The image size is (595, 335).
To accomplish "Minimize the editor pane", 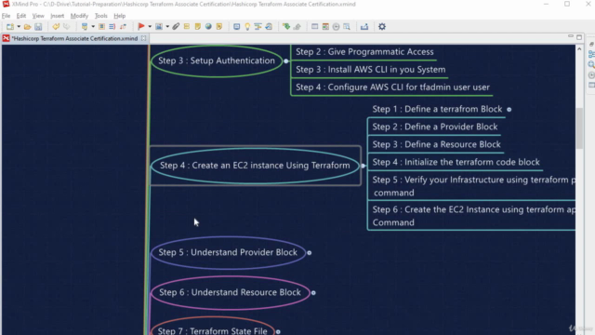I will (x=570, y=36).
